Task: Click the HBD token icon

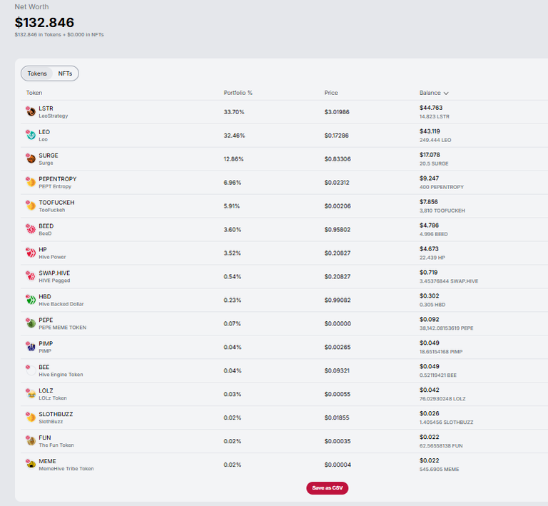Action: pos(31,300)
